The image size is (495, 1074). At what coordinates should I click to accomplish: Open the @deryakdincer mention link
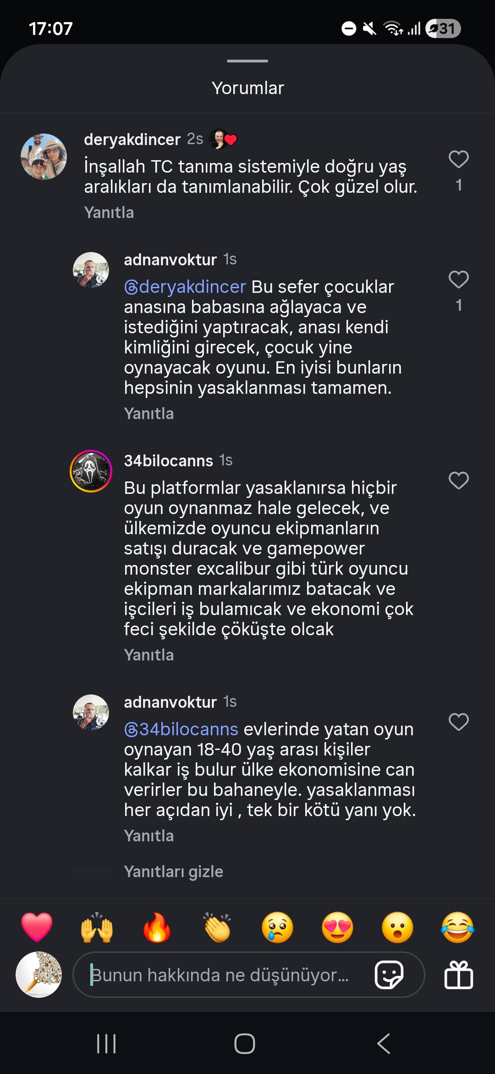pyautogui.click(x=185, y=287)
